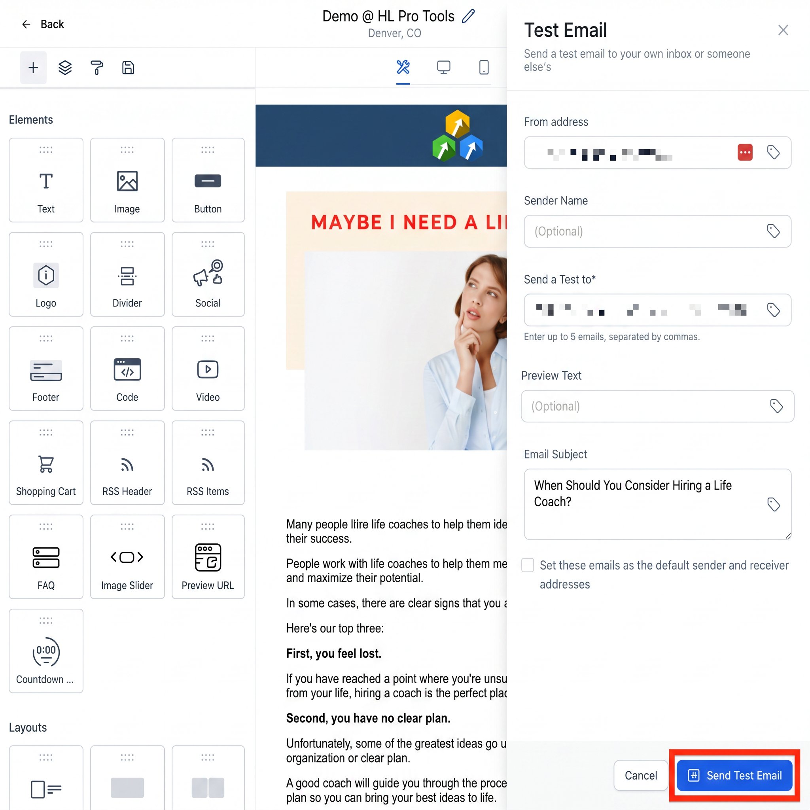810x810 pixels.
Task: Open the layers panel icon
Action: (65, 68)
